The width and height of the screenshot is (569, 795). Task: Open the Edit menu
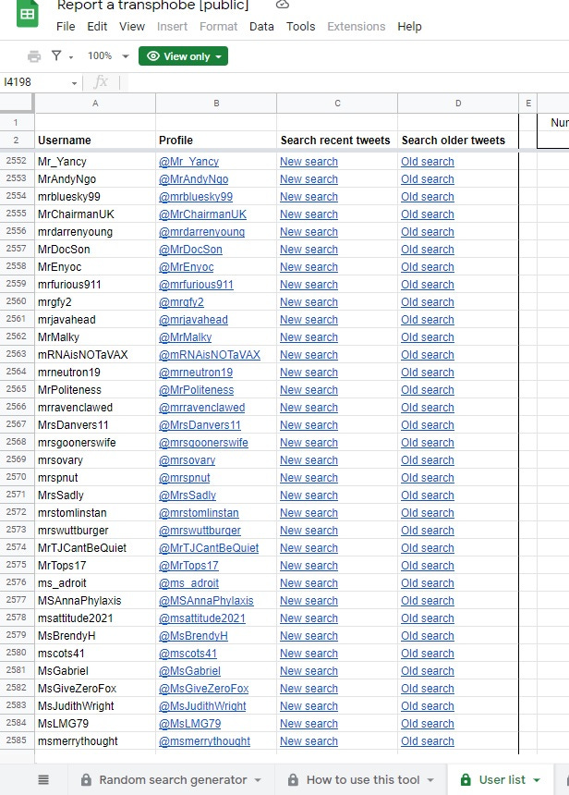97,27
